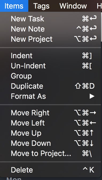Choose Group from Items menu
The width and height of the screenshot is (102, 180).
50,76
